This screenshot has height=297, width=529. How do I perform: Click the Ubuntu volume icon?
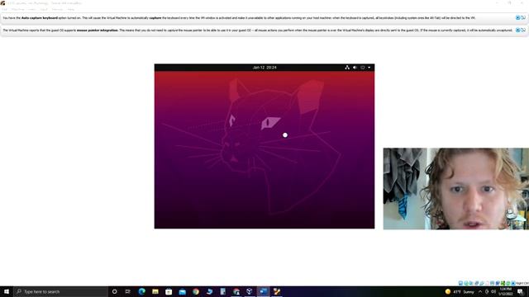click(355, 68)
